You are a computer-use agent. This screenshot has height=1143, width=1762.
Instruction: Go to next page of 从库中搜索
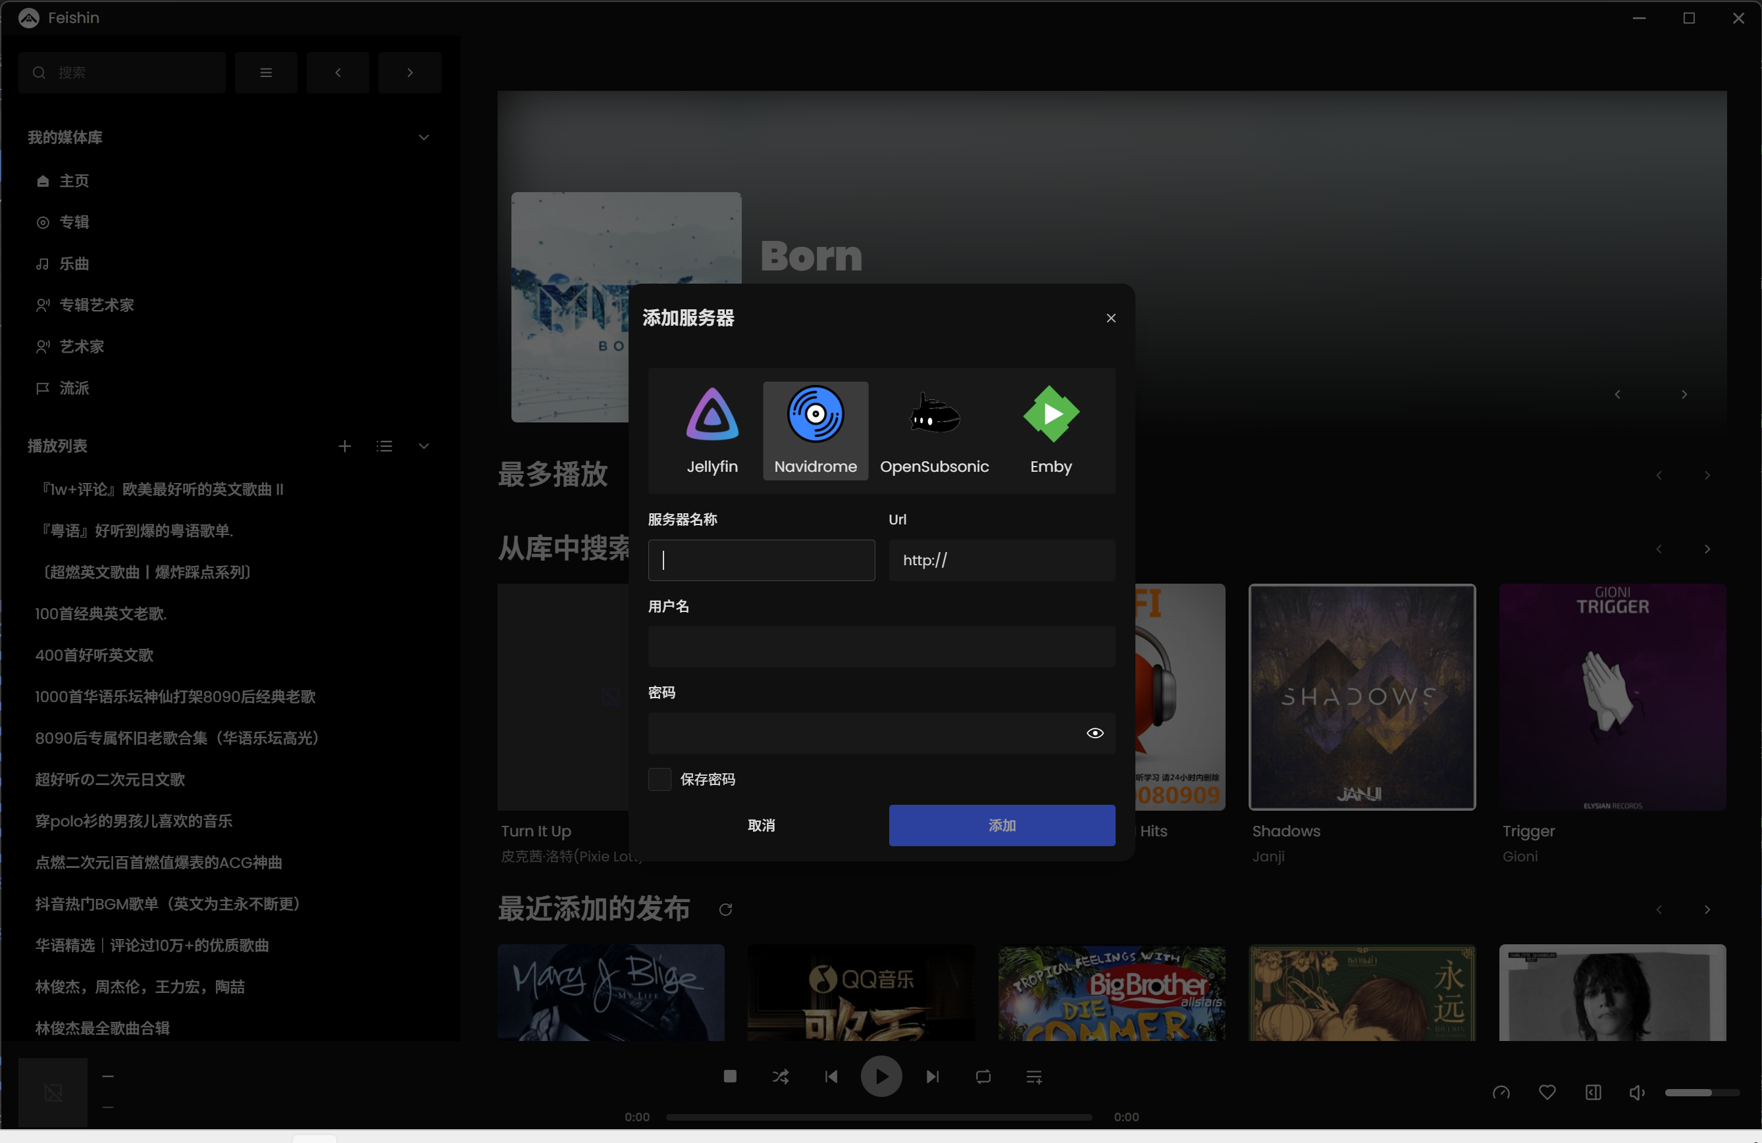click(1707, 549)
